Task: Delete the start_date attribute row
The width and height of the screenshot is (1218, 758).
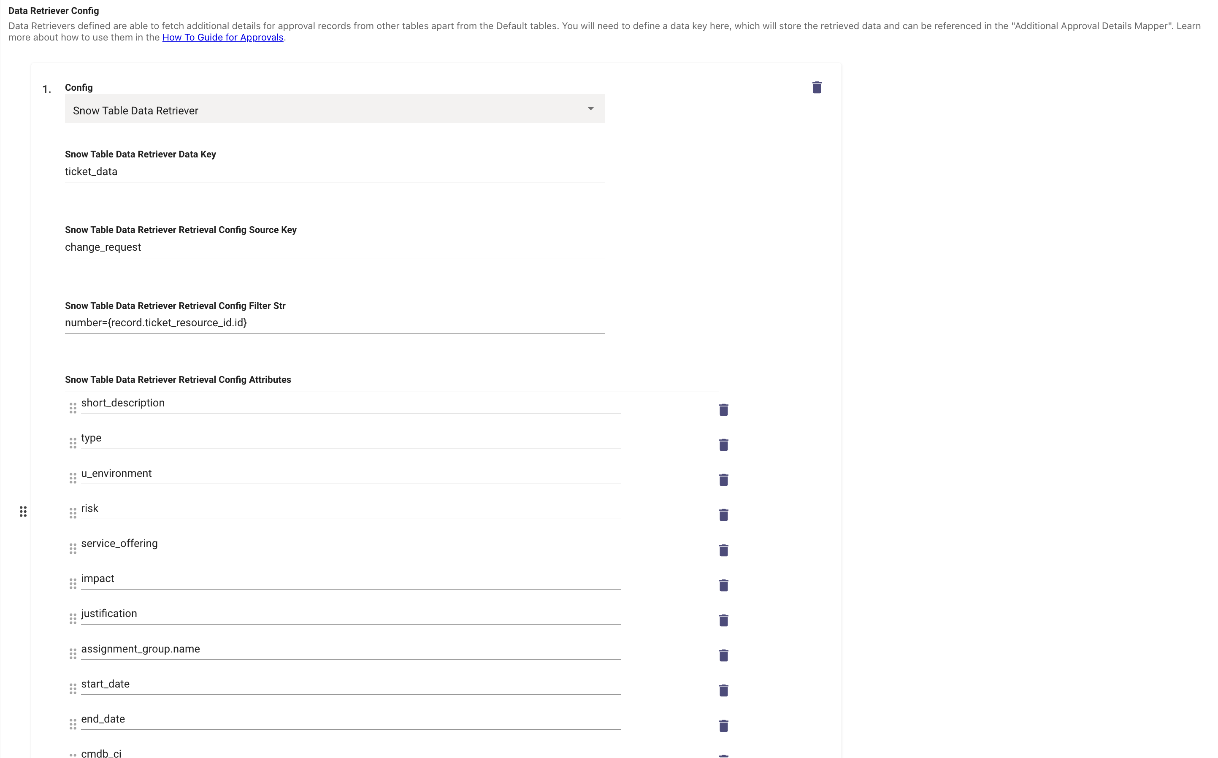Action: [x=723, y=690]
